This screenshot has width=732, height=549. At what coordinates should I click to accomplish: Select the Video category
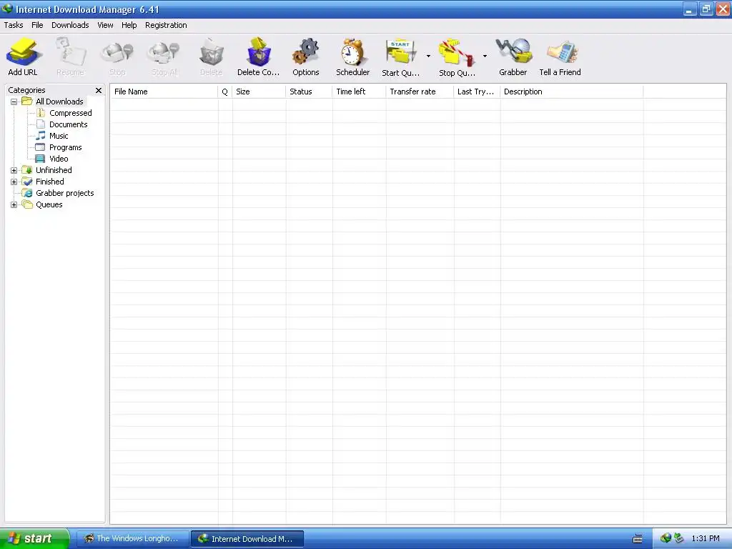[59, 159]
